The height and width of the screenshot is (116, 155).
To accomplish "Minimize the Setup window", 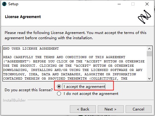I will click(x=119, y=4).
